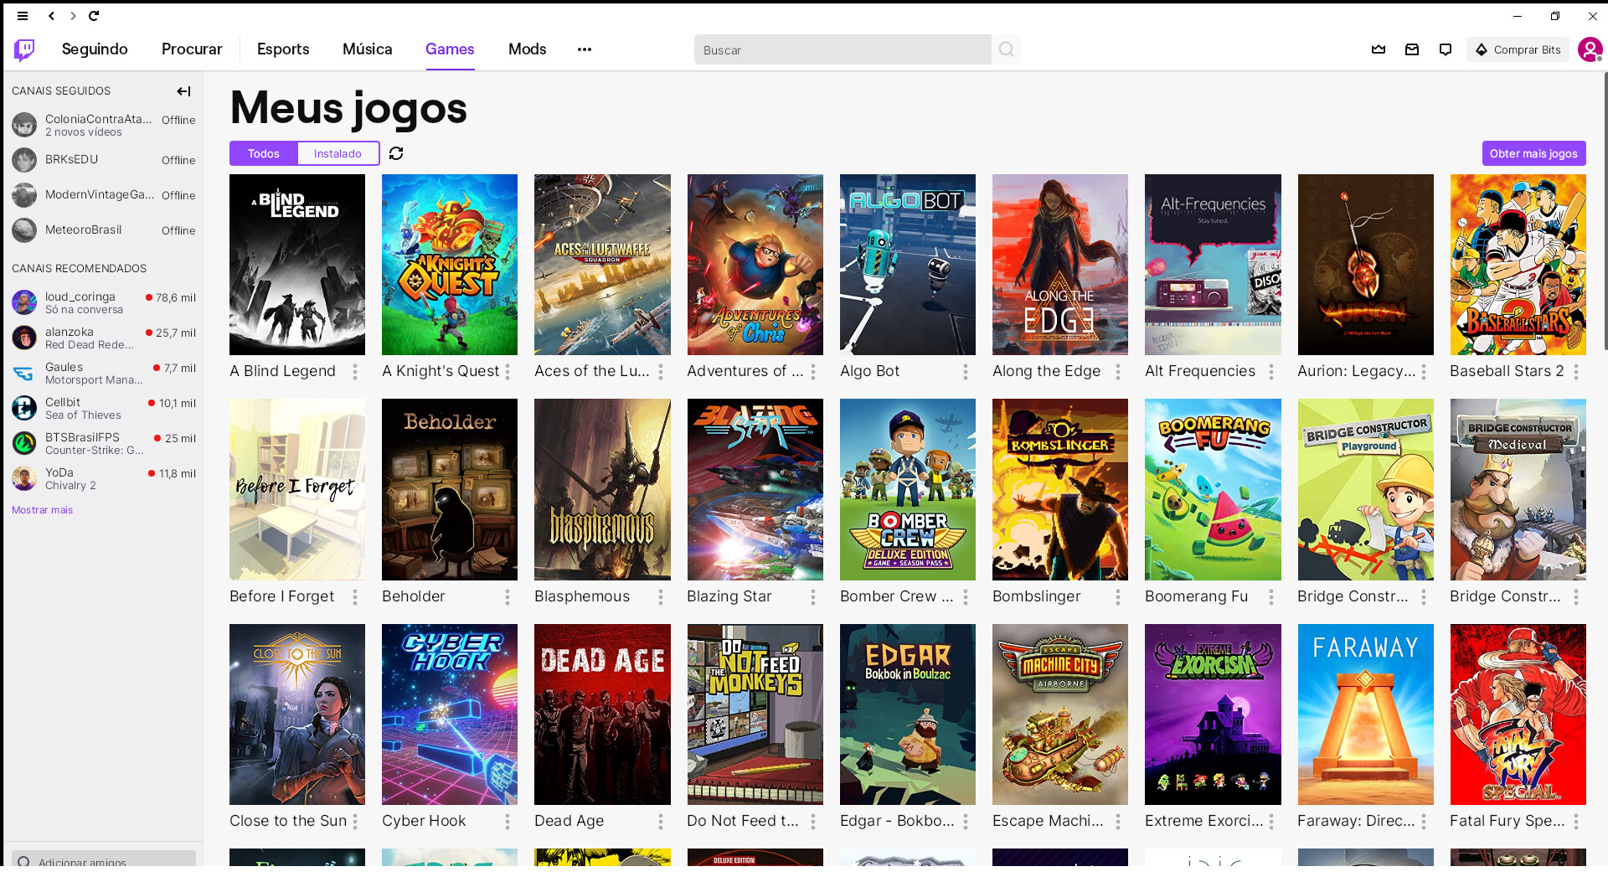Click the Escape Machi... game title
The image size is (1608, 882).
click(1048, 822)
